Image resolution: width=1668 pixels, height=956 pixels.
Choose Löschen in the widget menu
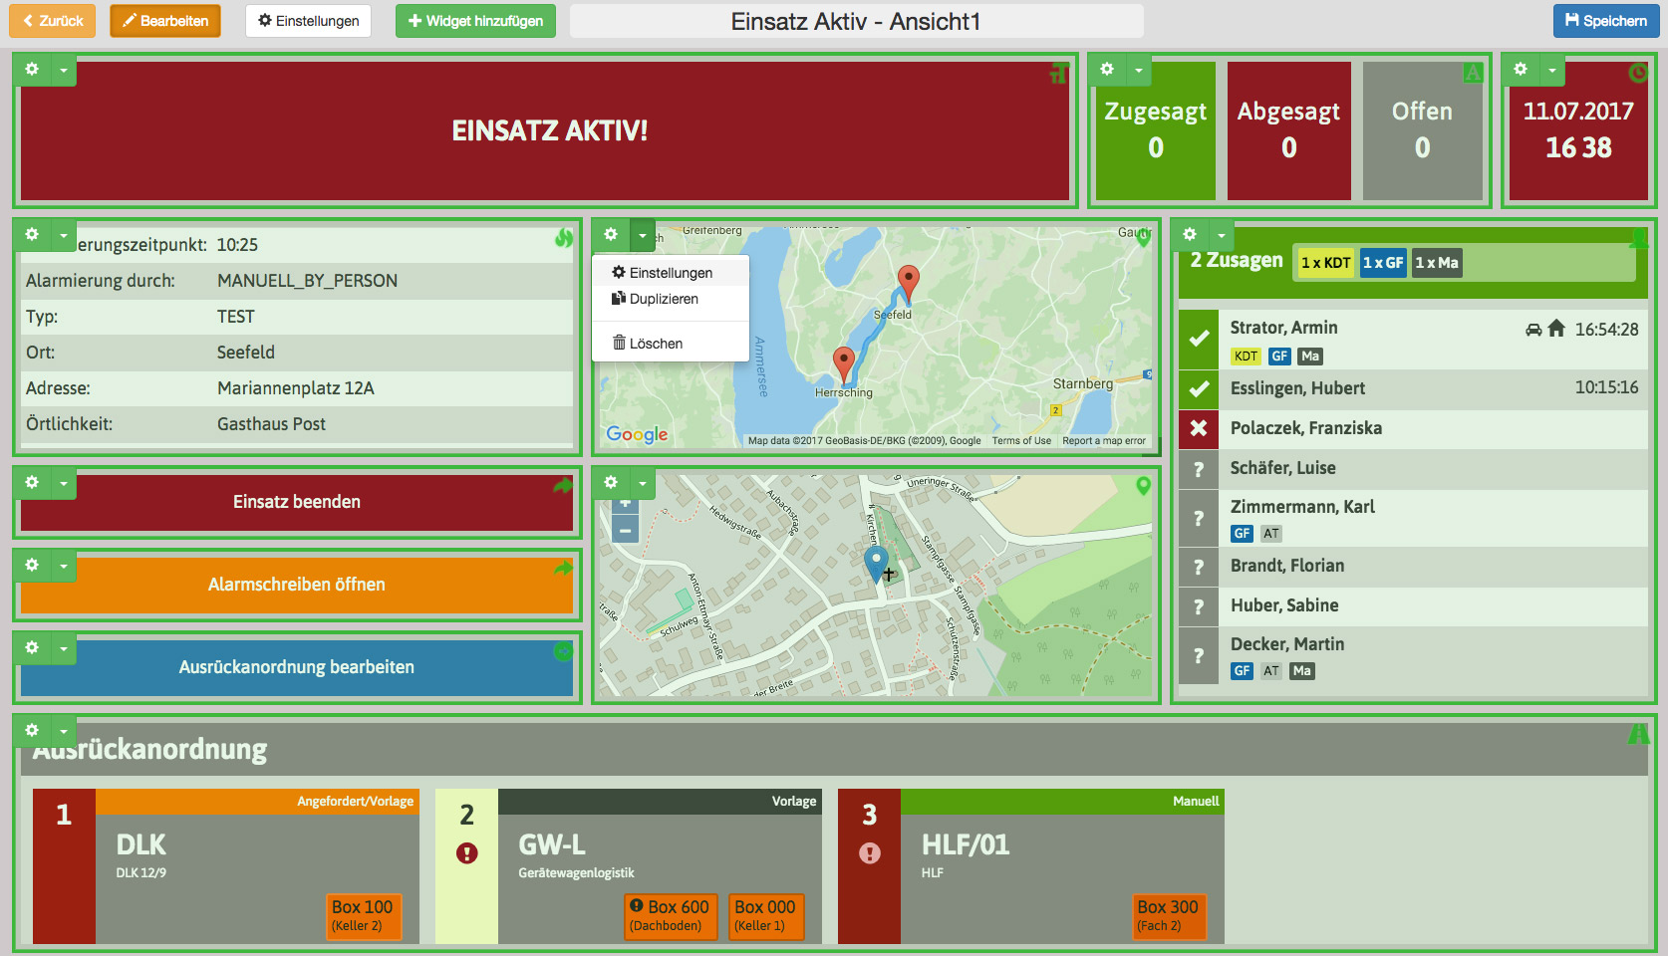point(655,344)
